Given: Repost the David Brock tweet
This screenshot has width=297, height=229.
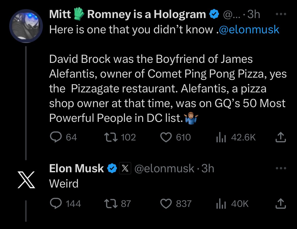Looking at the screenshot, I should pyautogui.click(x=111, y=137).
